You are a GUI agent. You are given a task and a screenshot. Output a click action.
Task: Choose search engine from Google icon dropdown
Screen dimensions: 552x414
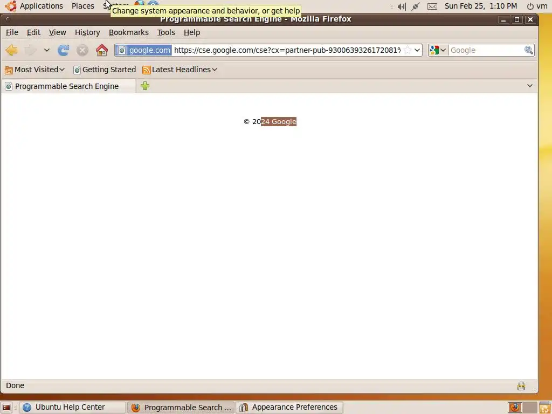click(438, 50)
